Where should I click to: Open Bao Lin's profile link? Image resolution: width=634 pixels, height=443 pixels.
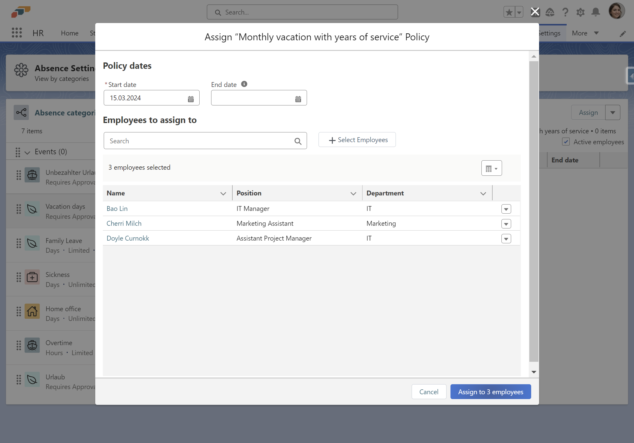tap(117, 208)
